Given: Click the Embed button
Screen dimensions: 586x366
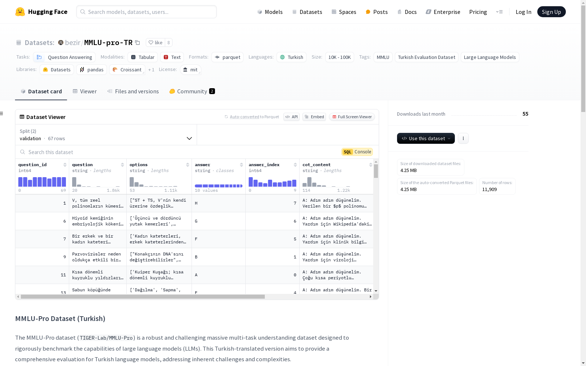Looking at the screenshot, I should click(314, 117).
